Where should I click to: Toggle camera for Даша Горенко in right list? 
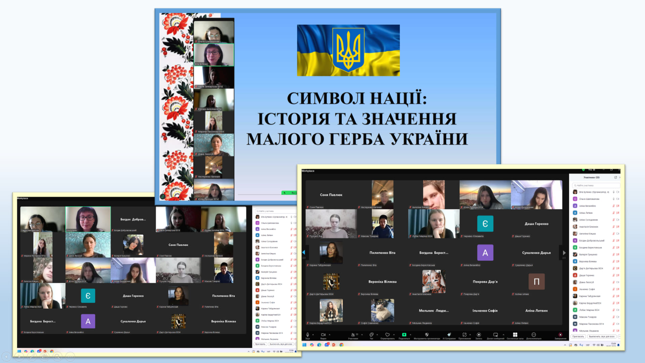(618, 275)
